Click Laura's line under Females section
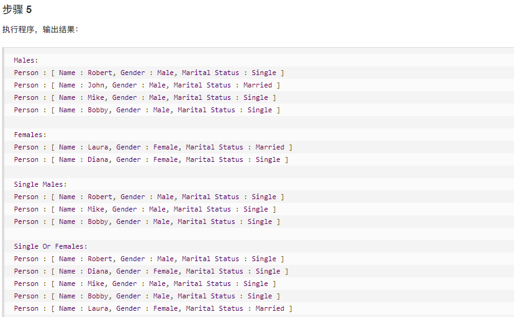The width and height of the screenshot is (514, 317). [153, 147]
